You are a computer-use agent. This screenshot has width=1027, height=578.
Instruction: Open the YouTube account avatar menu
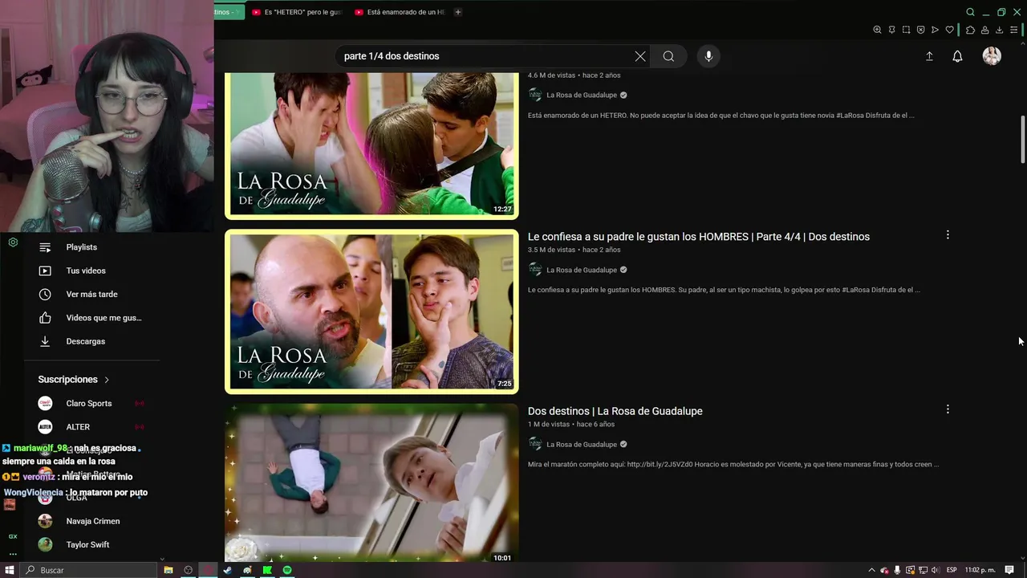pos(992,56)
